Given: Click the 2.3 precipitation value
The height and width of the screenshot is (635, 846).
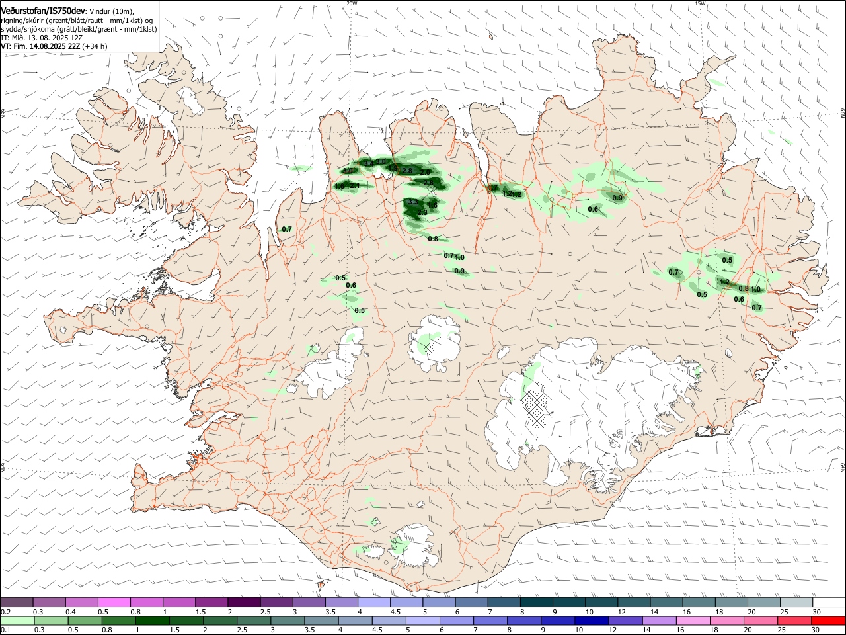Looking at the screenshot, I should click(422, 212).
